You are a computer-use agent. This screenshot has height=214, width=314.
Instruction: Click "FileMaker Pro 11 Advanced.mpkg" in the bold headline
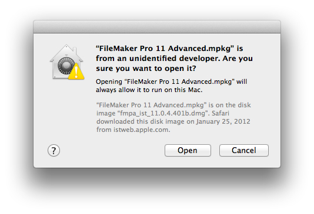pos(165,49)
